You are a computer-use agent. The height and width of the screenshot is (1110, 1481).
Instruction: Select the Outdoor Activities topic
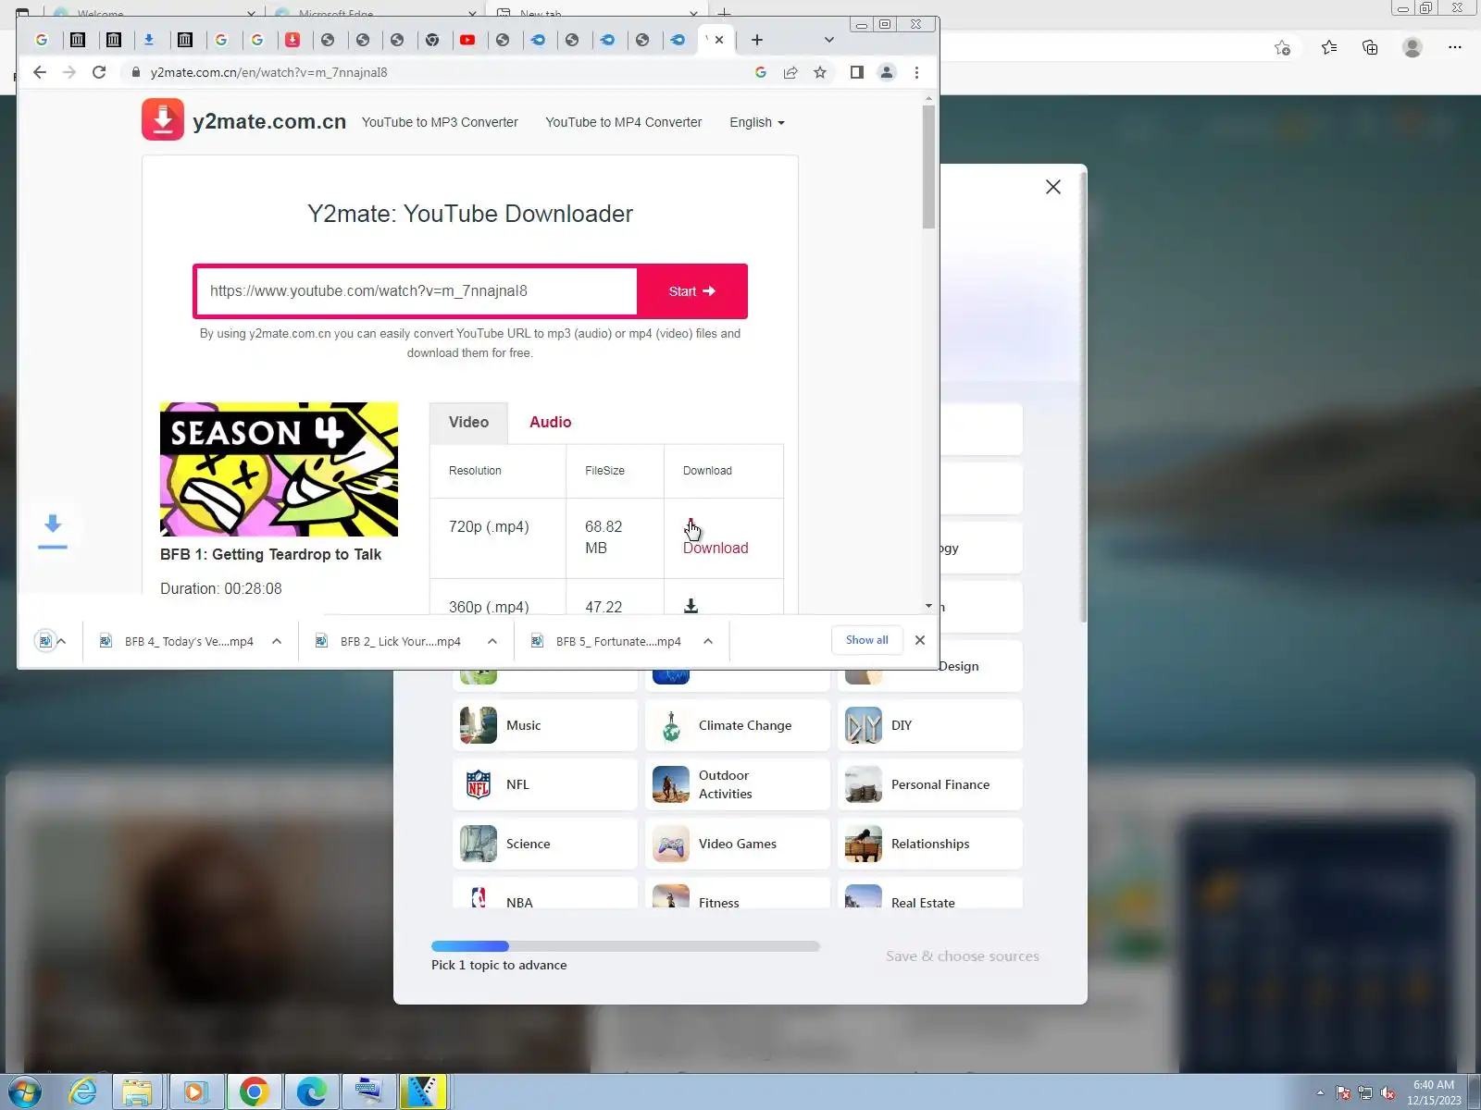738,784
